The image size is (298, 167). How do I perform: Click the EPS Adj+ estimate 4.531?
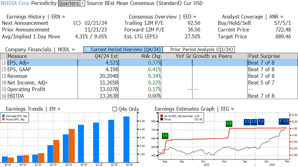(x=112, y=63)
